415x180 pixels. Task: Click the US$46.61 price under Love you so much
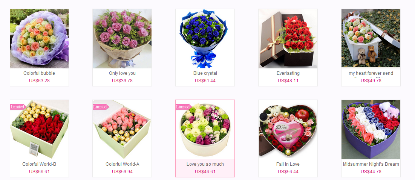[x=205, y=172]
